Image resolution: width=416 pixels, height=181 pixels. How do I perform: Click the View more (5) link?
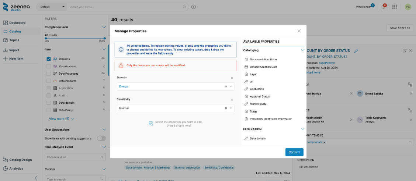62,119
